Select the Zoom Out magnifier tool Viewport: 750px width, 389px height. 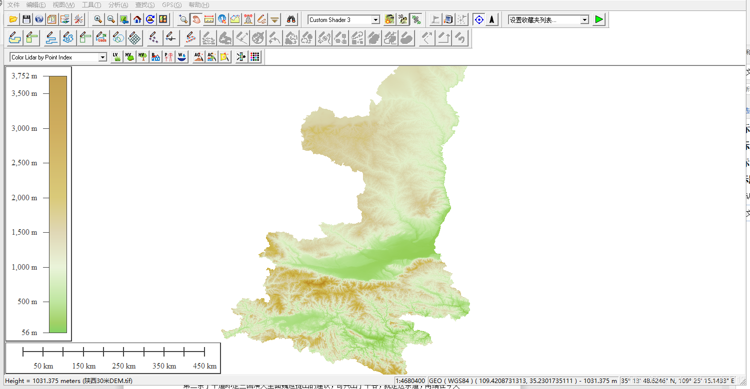pos(111,19)
